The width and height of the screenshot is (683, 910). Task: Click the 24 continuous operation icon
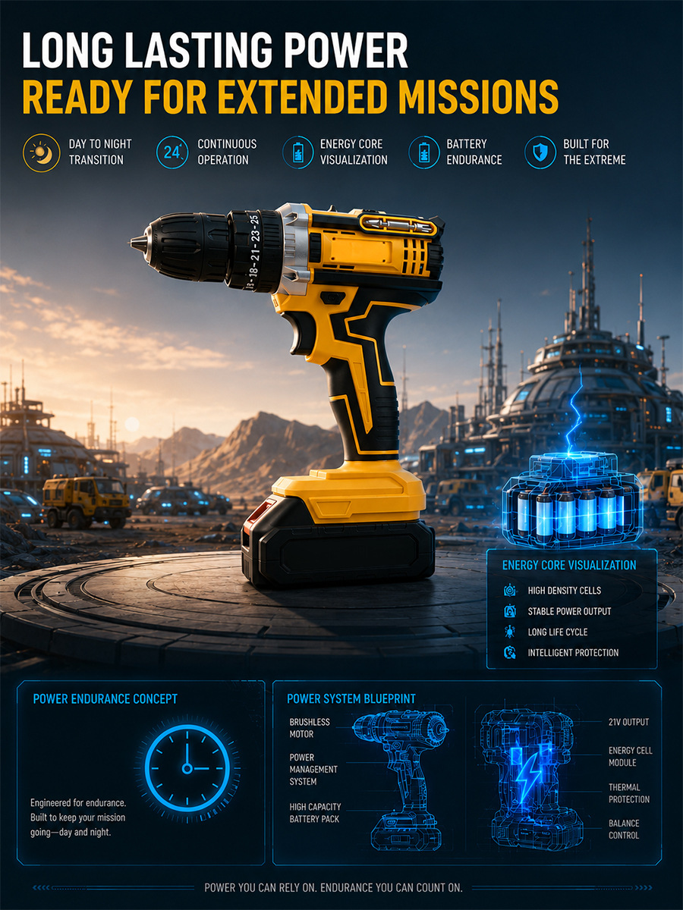(173, 152)
